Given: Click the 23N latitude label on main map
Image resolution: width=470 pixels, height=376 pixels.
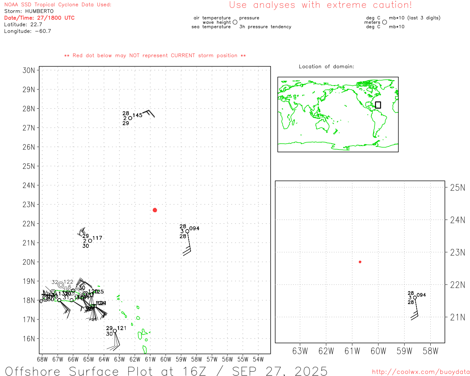Looking at the screenshot, I should 29,205.
